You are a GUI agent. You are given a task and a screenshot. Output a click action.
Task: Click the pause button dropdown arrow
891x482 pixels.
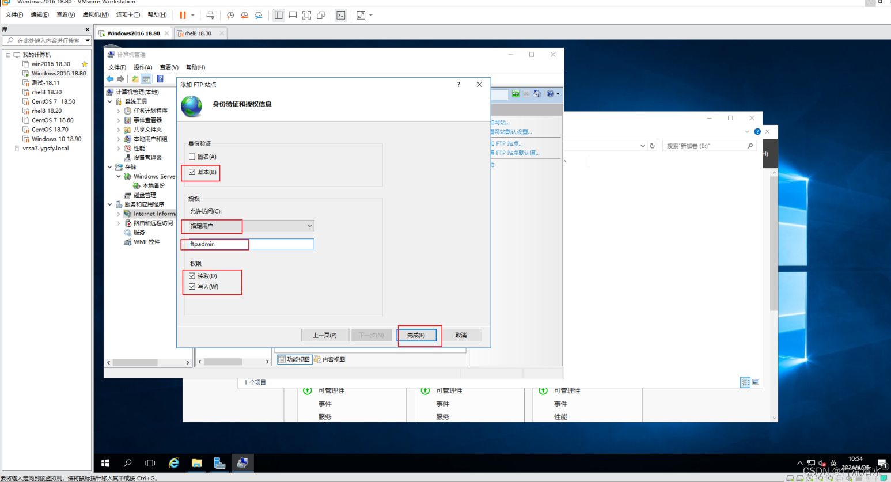(192, 15)
